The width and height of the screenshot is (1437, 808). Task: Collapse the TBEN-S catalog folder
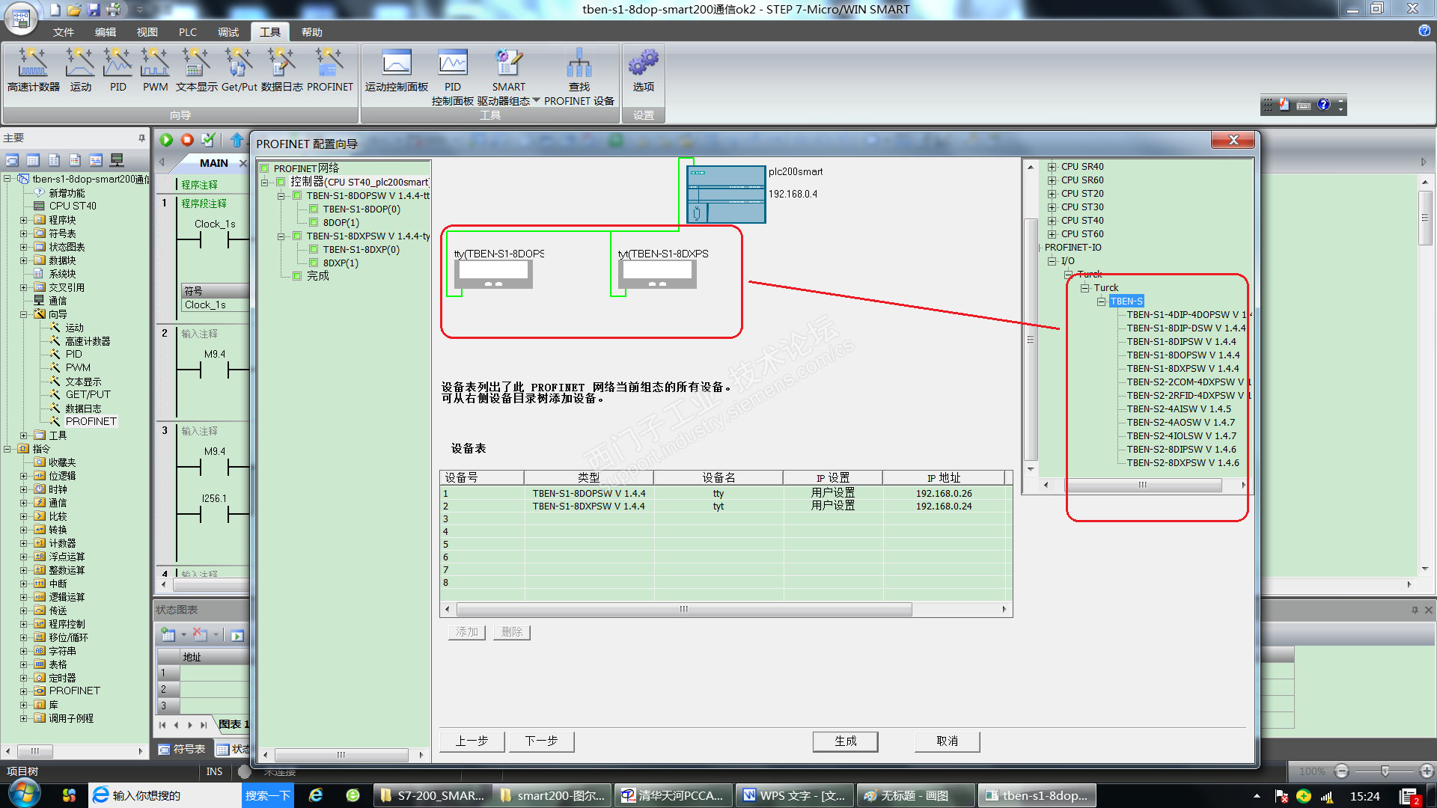point(1101,302)
